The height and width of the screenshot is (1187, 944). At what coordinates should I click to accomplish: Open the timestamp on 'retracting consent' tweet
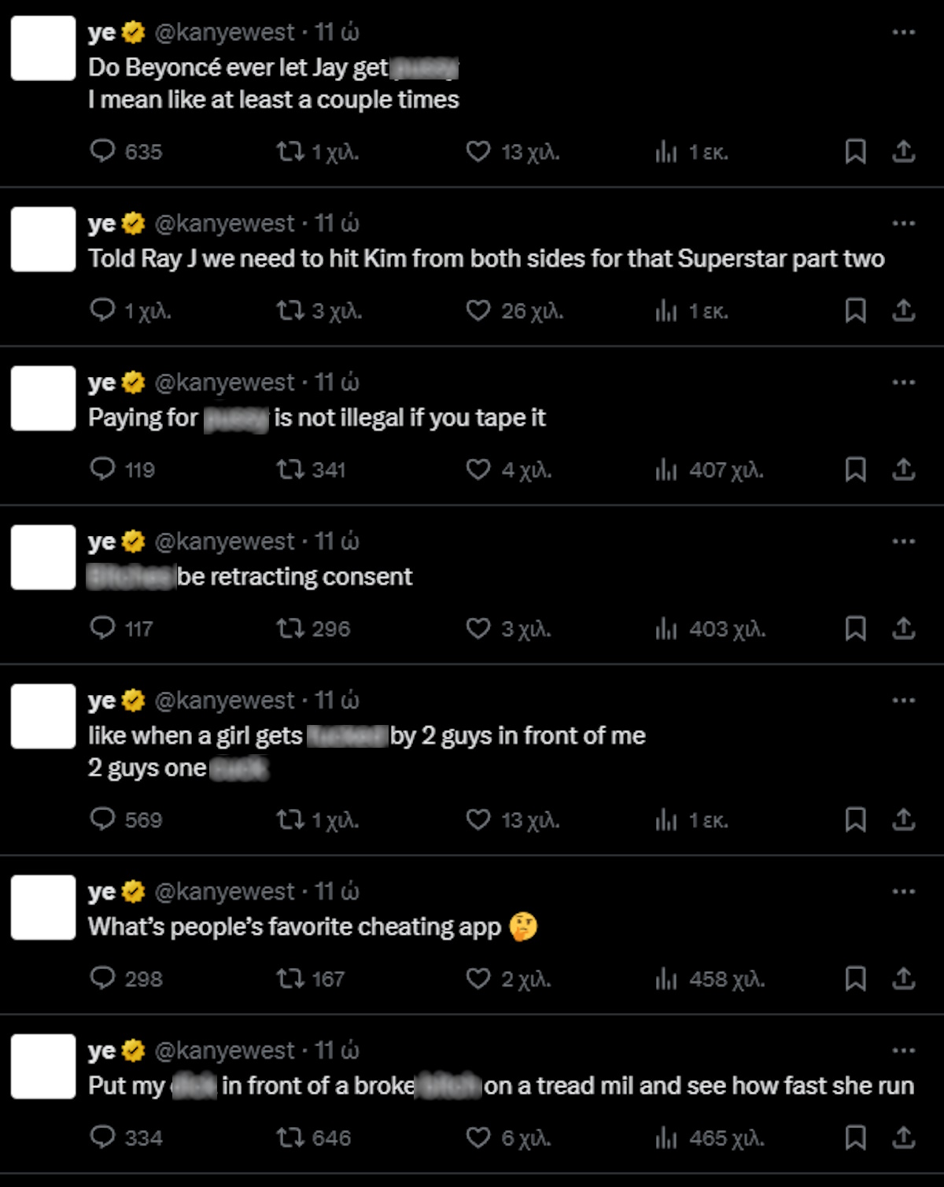point(337,542)
